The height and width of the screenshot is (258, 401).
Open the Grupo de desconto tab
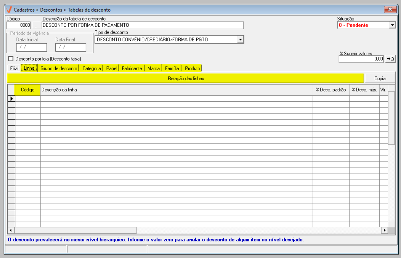coord(59,68)
